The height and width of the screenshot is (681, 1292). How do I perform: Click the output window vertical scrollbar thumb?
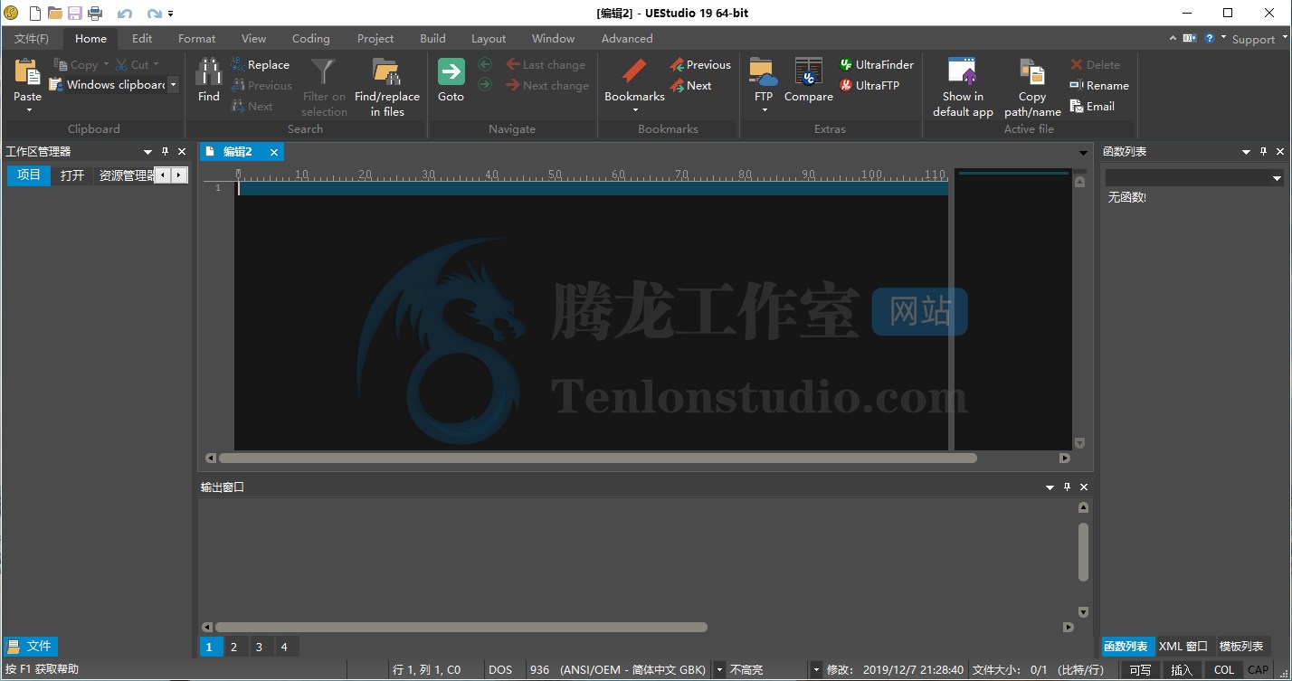coord(1083,552)
